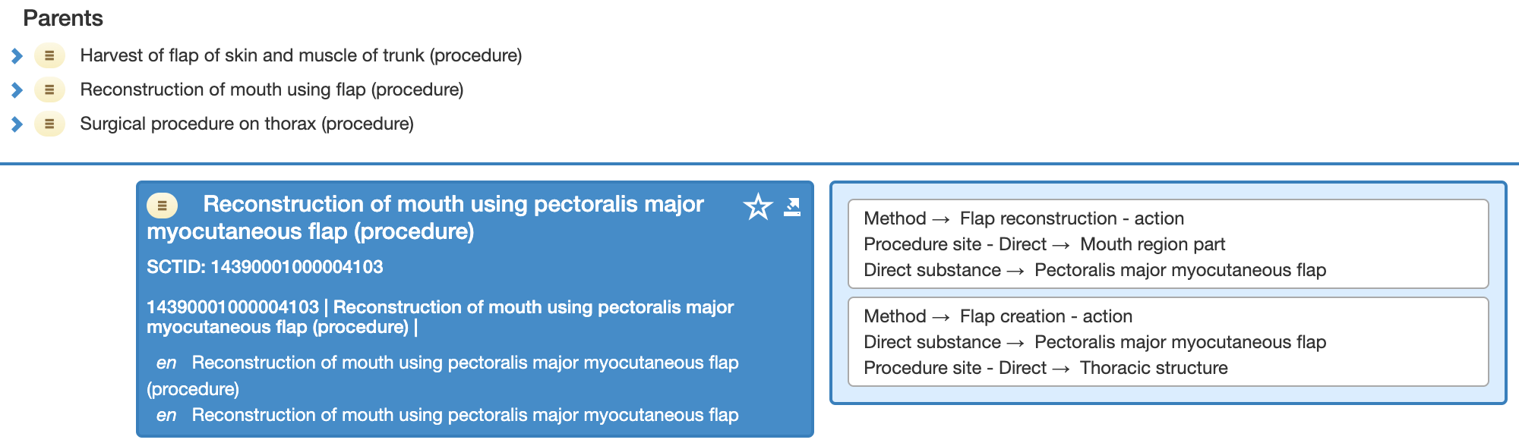The image size is (1519, 446).
Task: Click the star favorite icon
Action: (x=757, y=206)
